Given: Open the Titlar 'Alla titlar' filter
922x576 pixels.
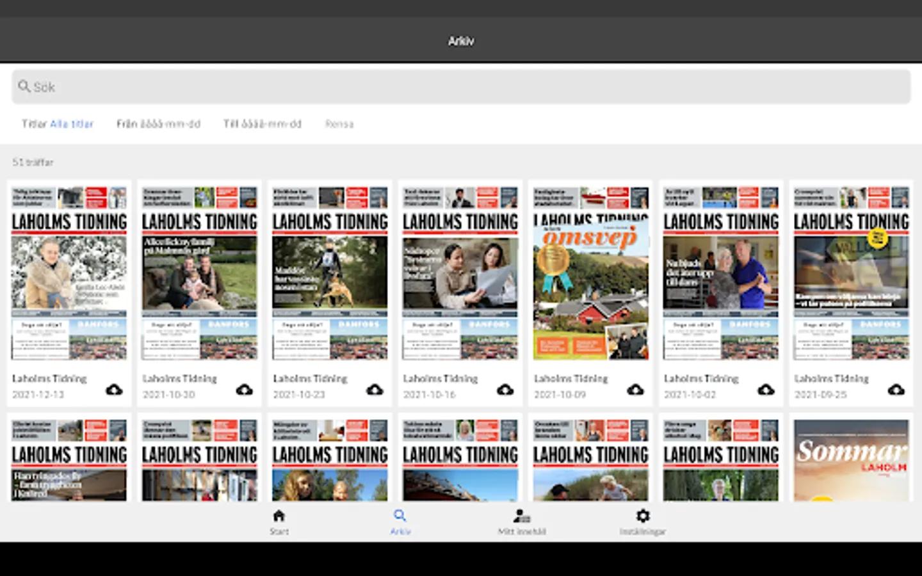Looking at the screenshot, I should pos(58,124).
